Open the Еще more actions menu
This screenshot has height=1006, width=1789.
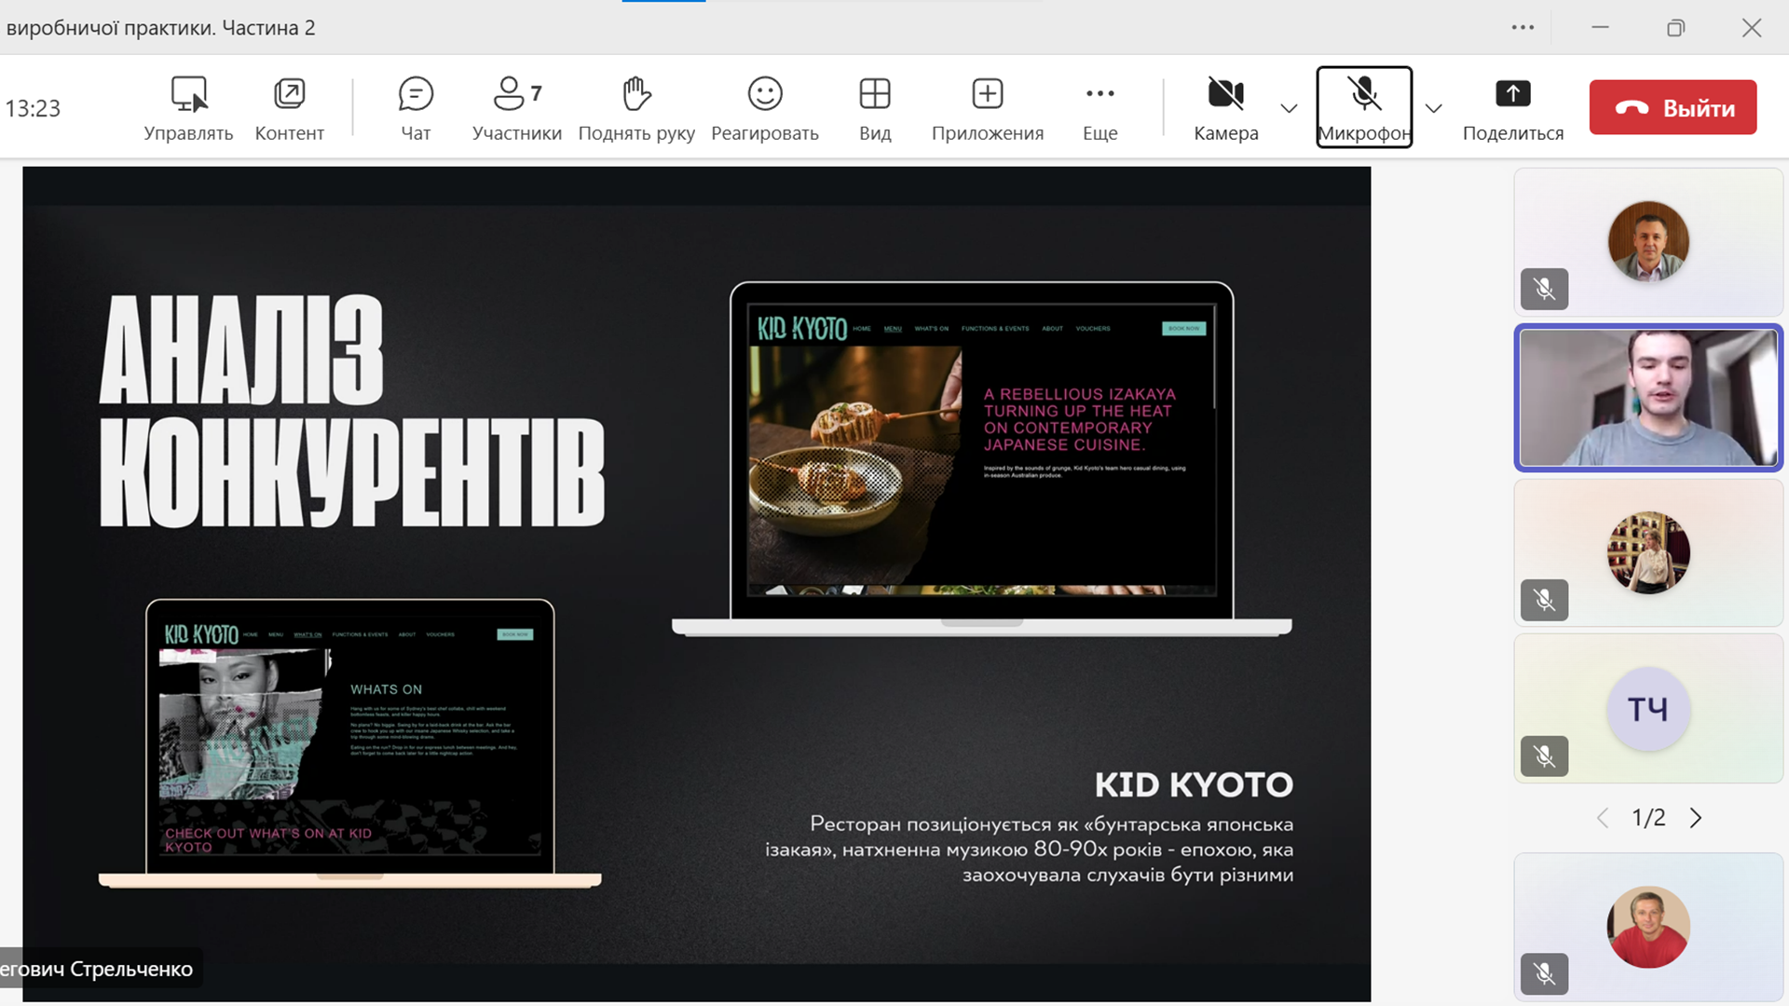click(1099, 94)
